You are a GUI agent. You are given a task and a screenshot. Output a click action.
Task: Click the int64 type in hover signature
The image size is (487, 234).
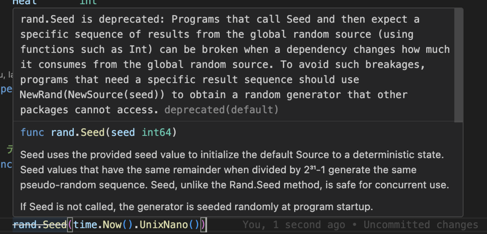(156, 132)
